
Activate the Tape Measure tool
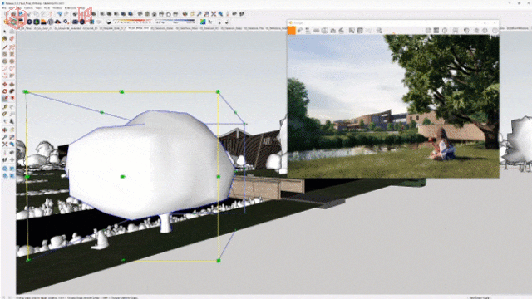[x=5, y=106]
